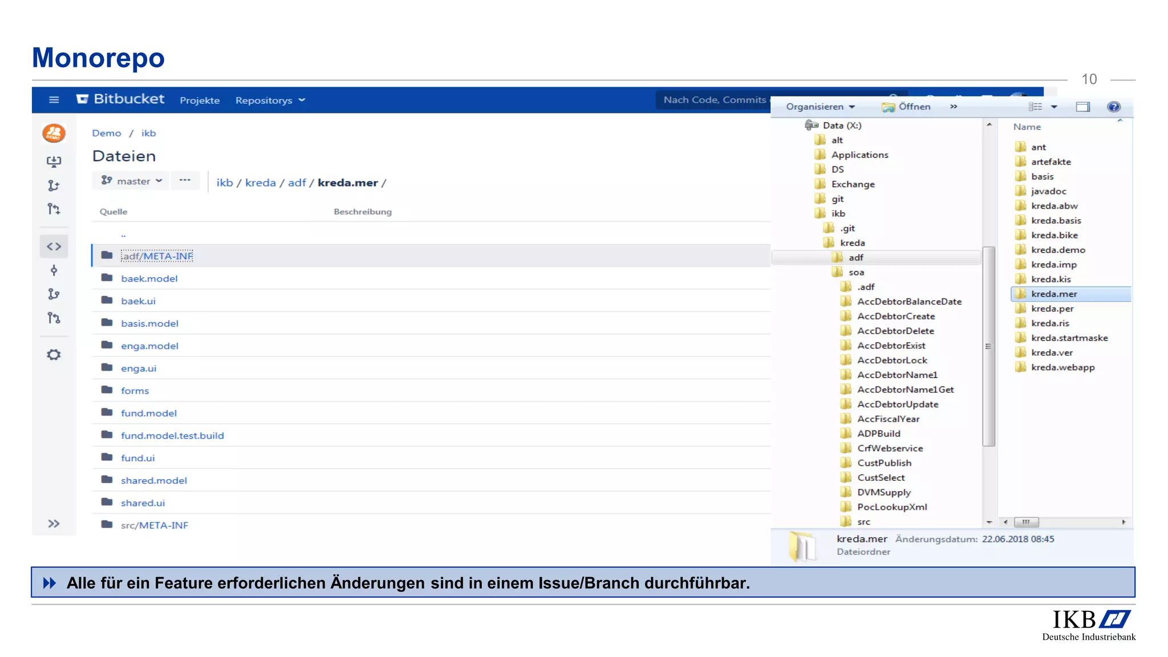Click the folder icon beside fund.ui
Screen dimensions: 1168x657
pyautogui.click(x=107, y=457)
